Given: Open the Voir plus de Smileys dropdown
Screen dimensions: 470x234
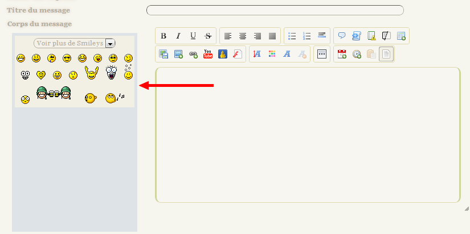Looking at the screenshot, I should (75, 43).
